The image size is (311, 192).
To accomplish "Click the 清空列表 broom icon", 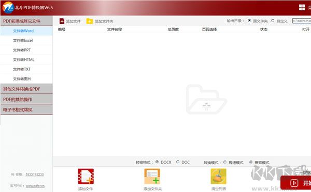I will pyautogui.click(x=218, y=176).
